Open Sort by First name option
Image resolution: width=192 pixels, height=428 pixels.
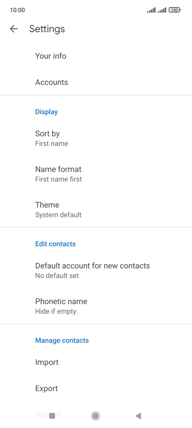[x=96, y=138]
